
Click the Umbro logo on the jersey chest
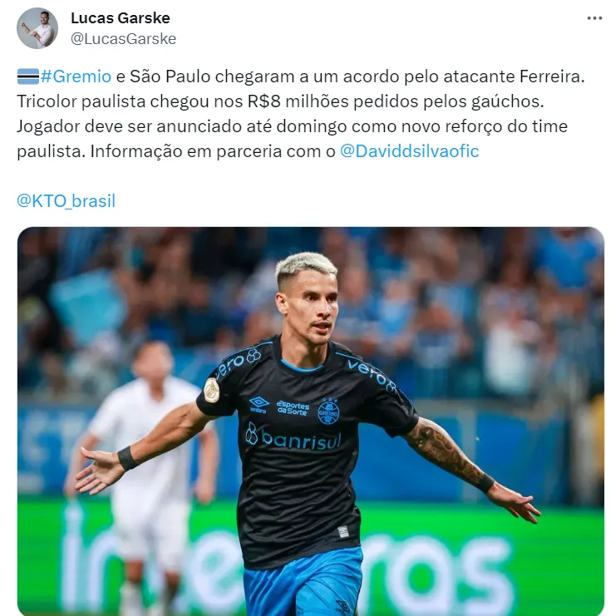point(258,405)
